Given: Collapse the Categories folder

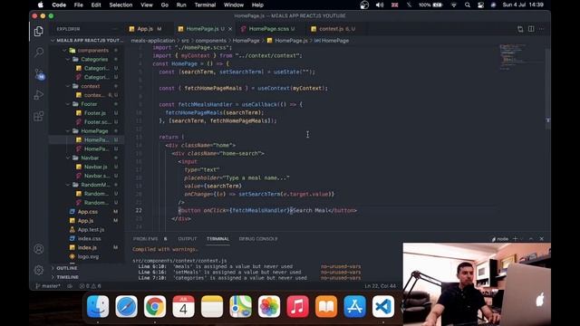Looking at the screenshot, I should coord(68,59).
